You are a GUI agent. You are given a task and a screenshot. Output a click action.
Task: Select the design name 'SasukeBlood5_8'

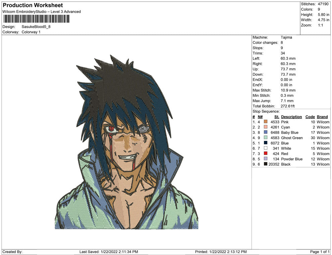point(36,27)
